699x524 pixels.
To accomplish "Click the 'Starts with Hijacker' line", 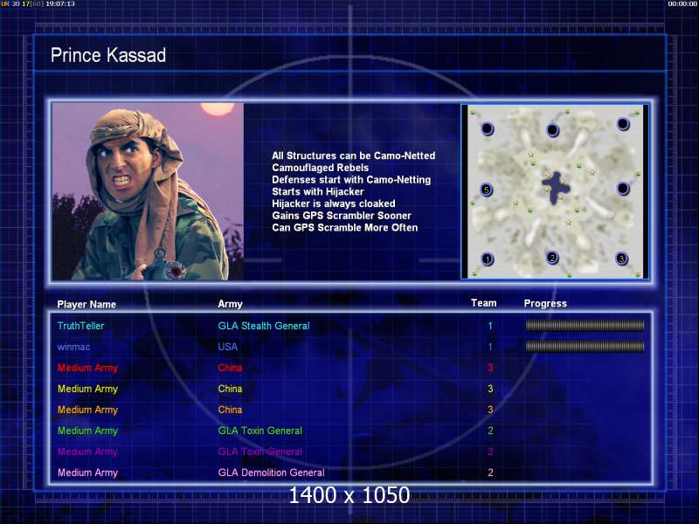I will [x=318, y=191].
